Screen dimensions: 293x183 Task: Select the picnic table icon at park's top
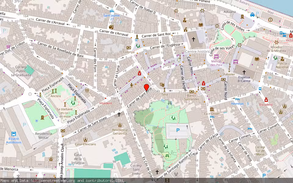(170, 103)
